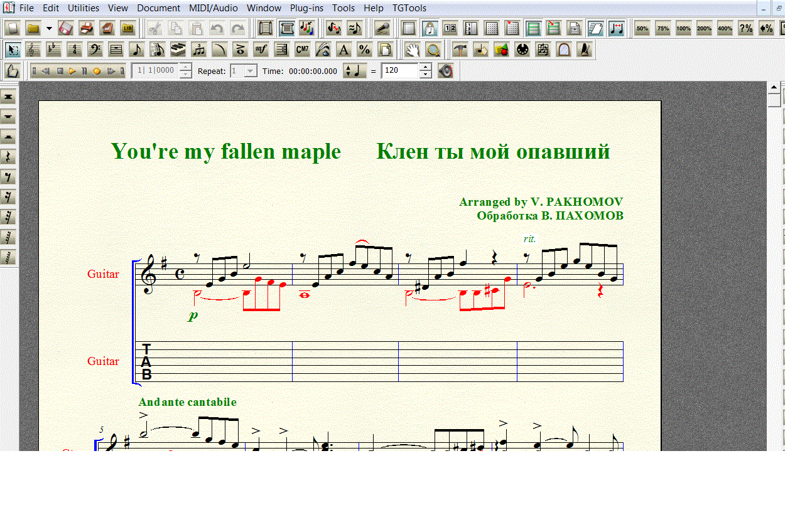Toggle the speaker audio playback icon
The height and width of the screenshot is (510, 800).
coord(445,71)
